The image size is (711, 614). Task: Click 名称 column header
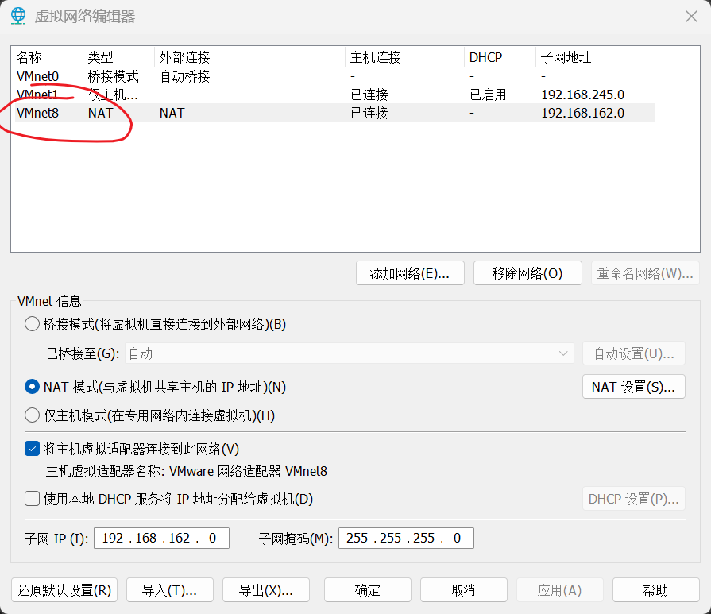tap(48, 57)
